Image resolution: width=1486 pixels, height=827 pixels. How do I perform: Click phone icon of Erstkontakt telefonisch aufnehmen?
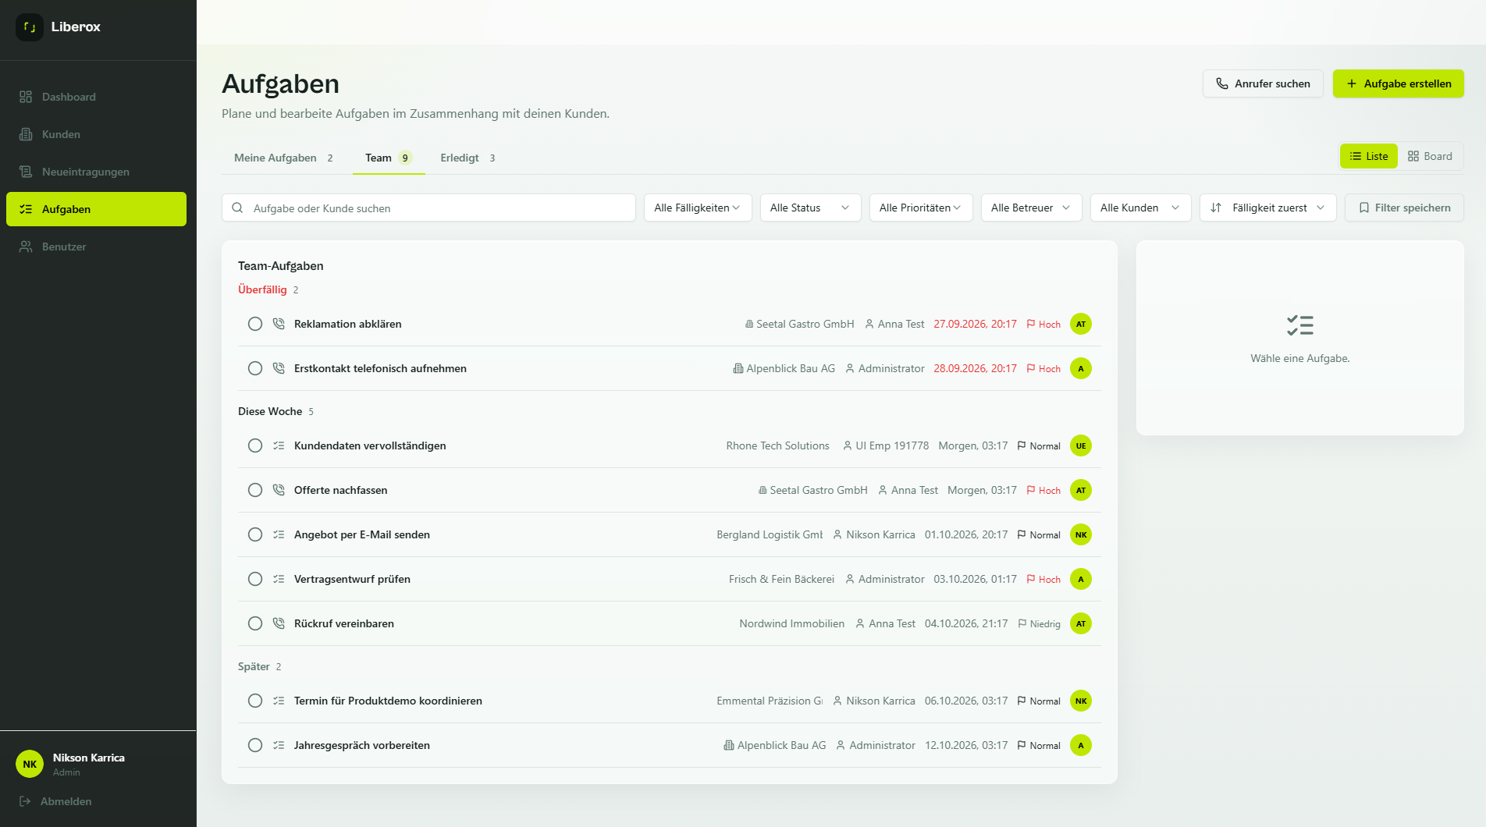point(279,368)
